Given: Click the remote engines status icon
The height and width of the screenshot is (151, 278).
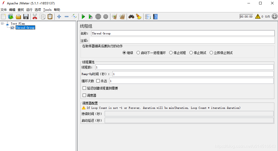Looking at the screenshot, I should pyautogui.click(x=274, y=17).
